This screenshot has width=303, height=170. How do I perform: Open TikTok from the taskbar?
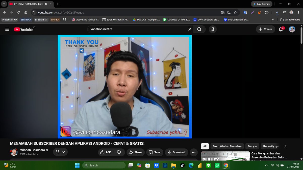pos(182,165)
